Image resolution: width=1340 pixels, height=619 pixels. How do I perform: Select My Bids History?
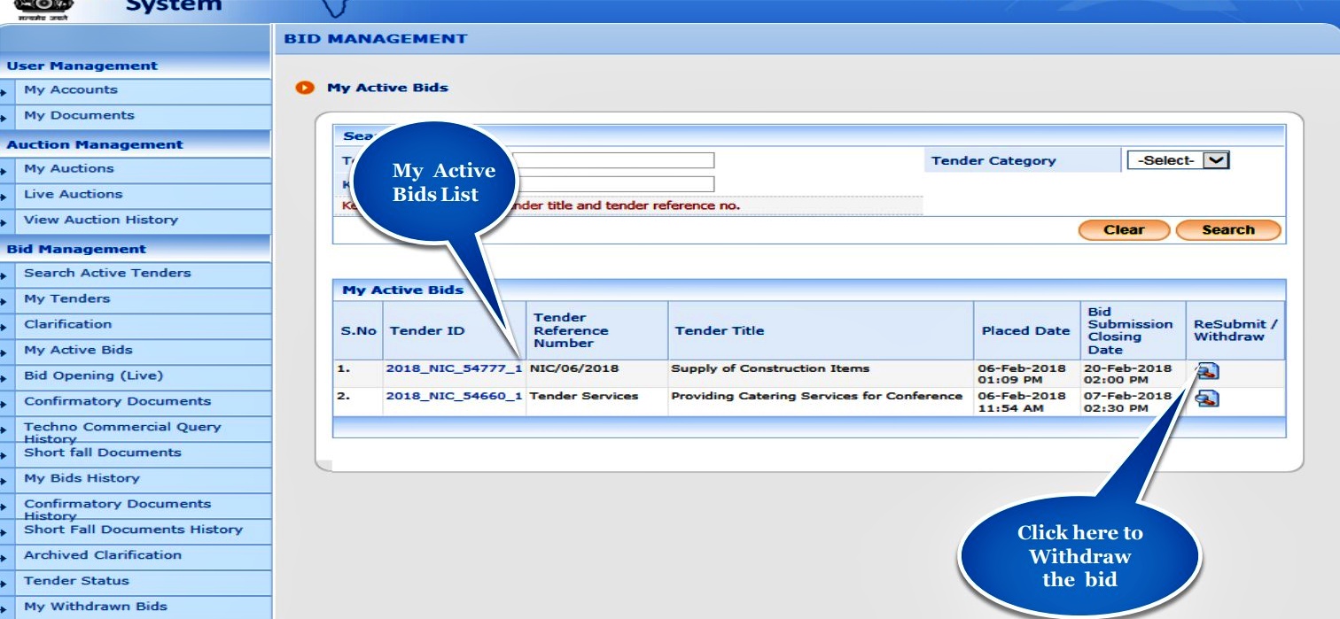point(82,478)
